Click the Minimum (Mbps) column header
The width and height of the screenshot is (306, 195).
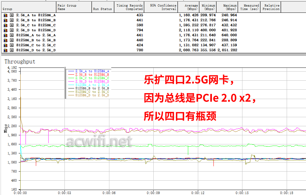click(x=208, y=7)
